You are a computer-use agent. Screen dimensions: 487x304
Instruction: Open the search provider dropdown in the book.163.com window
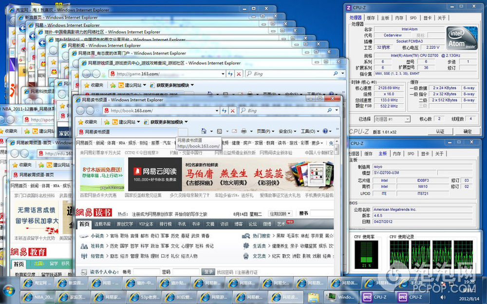(x=337, y=111)
